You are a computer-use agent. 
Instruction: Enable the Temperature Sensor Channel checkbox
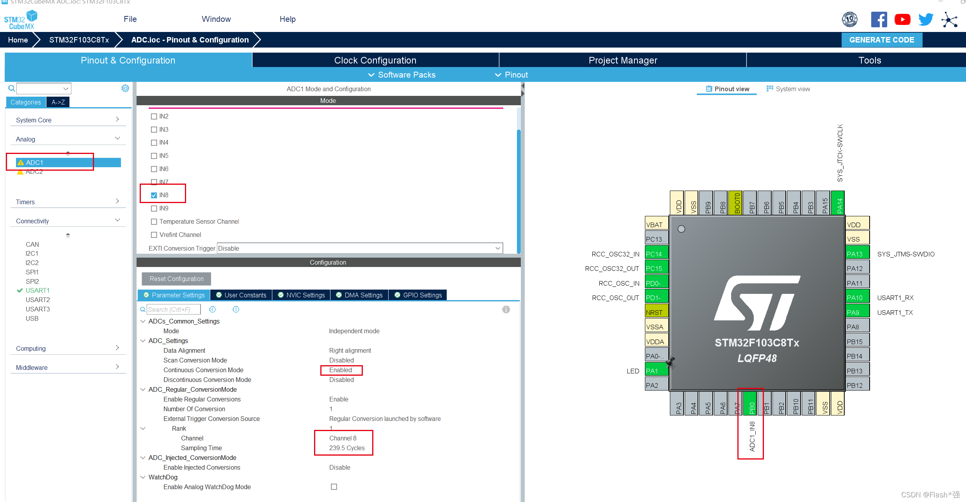click(x=154, y=222)
